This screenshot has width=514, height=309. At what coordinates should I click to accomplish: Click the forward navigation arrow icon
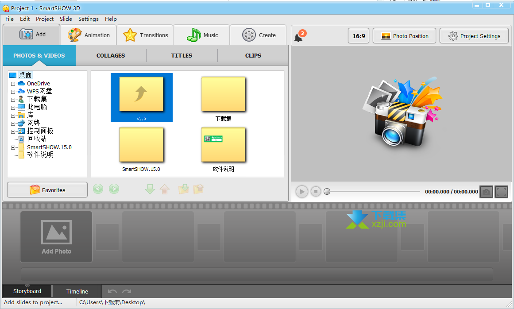pyautogui.click(x=114, y=189)
